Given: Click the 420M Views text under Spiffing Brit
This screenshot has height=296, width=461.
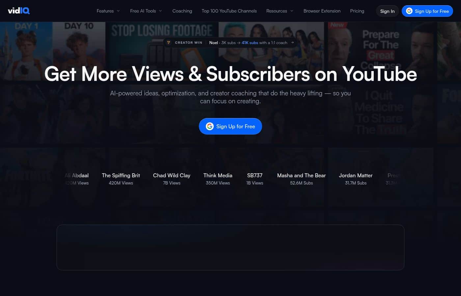Looking at the screenshot, I should (x=121, y=183).
